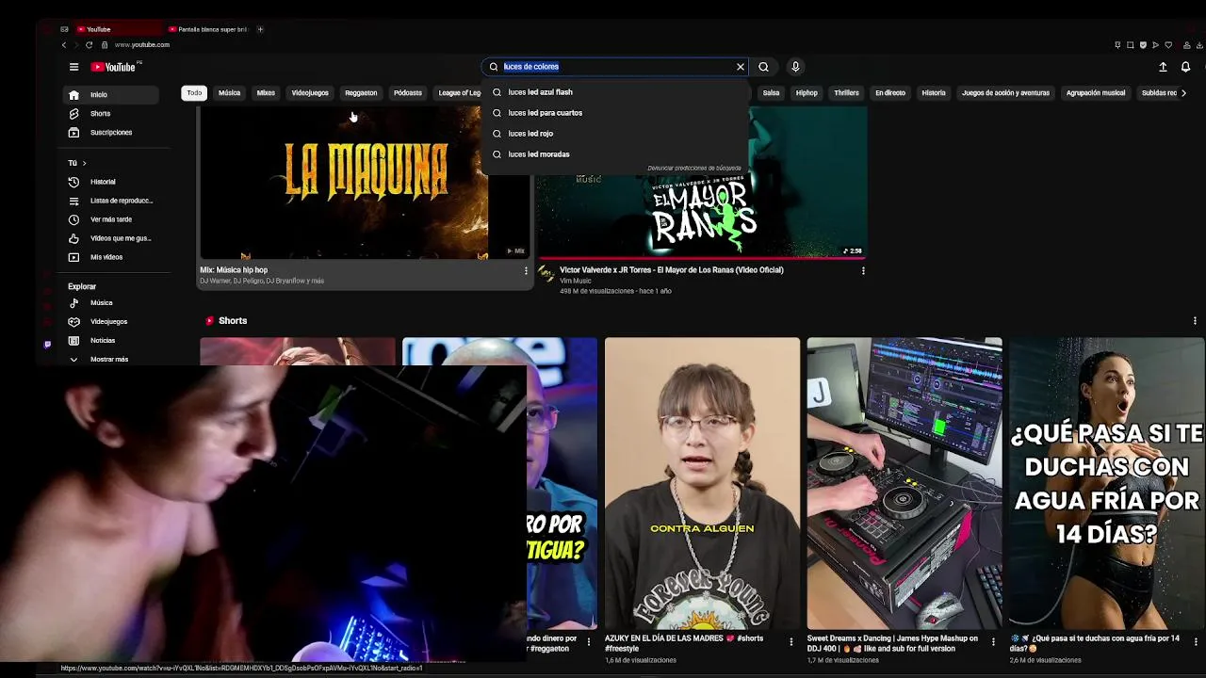Open options menu for El Mayor de Los Ranas
Screen dimensions: 1206x678
pos(863,271)
